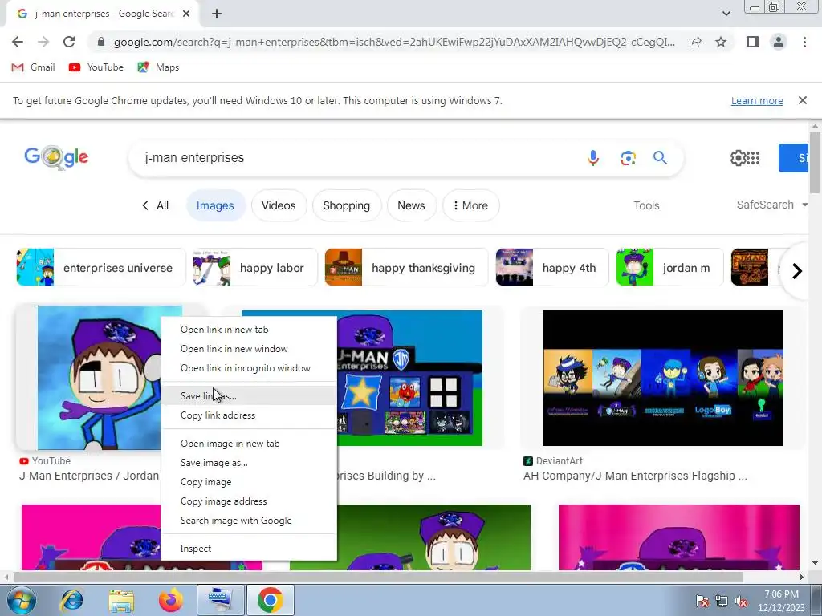
Task: Start voice search with the microphone
Action: point(593,158)
